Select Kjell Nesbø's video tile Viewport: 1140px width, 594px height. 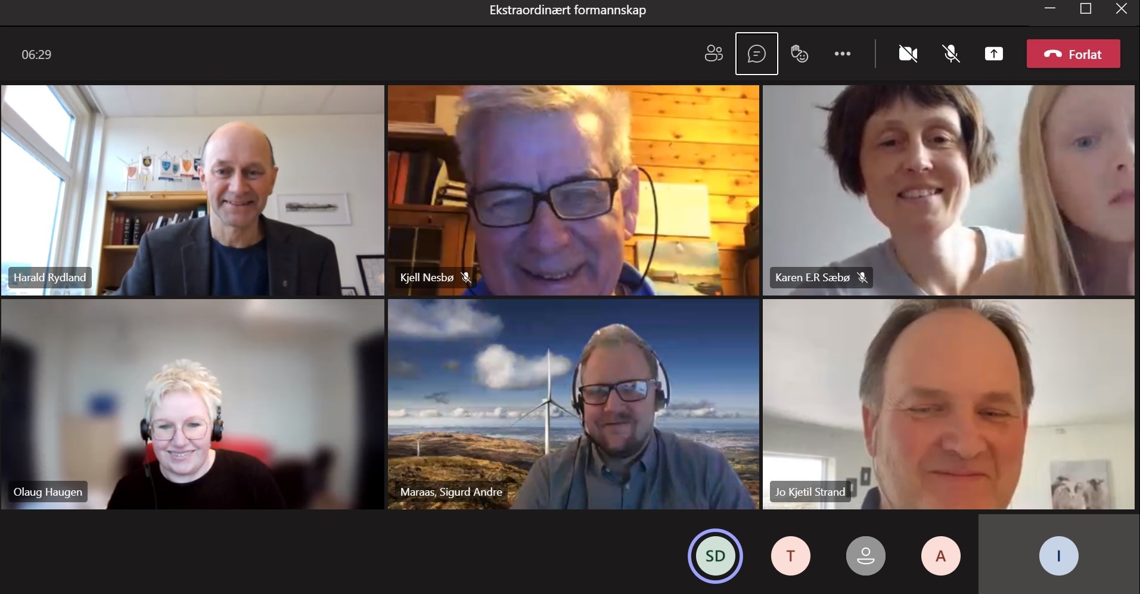(573, 190)
